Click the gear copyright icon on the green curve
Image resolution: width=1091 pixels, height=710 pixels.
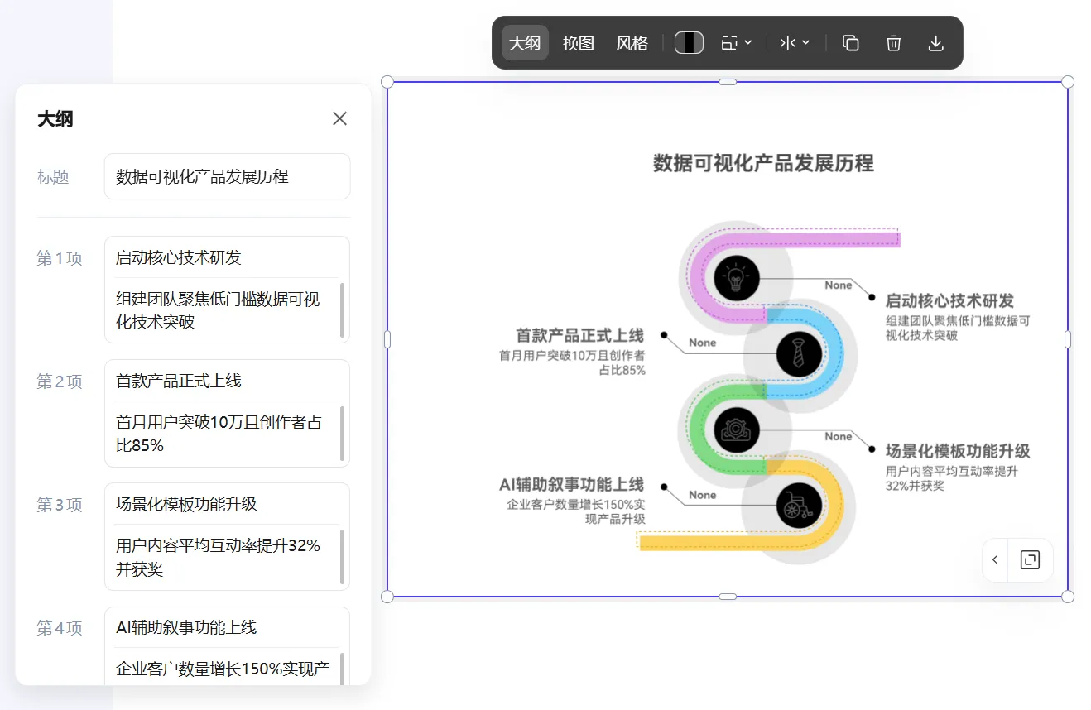click(736, 429)
